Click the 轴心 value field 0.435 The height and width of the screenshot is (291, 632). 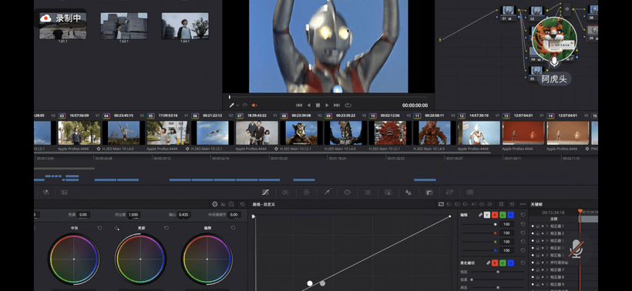[x=184, y=215]
